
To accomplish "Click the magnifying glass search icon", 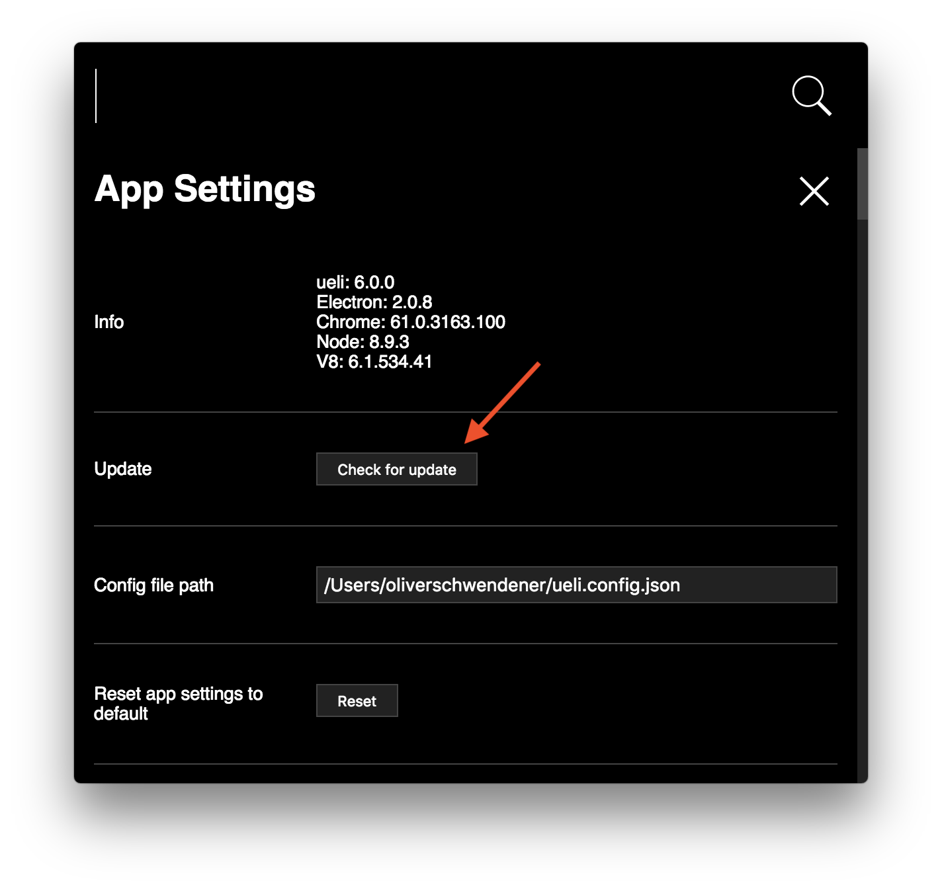I will (x=812, y=96).
